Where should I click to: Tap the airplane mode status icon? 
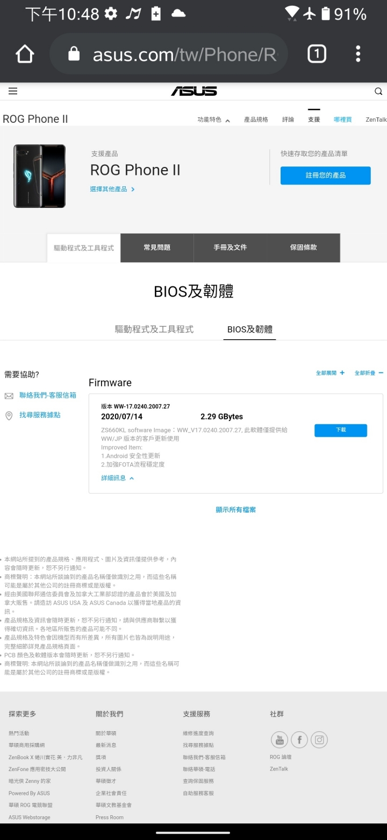coord(309,13)
